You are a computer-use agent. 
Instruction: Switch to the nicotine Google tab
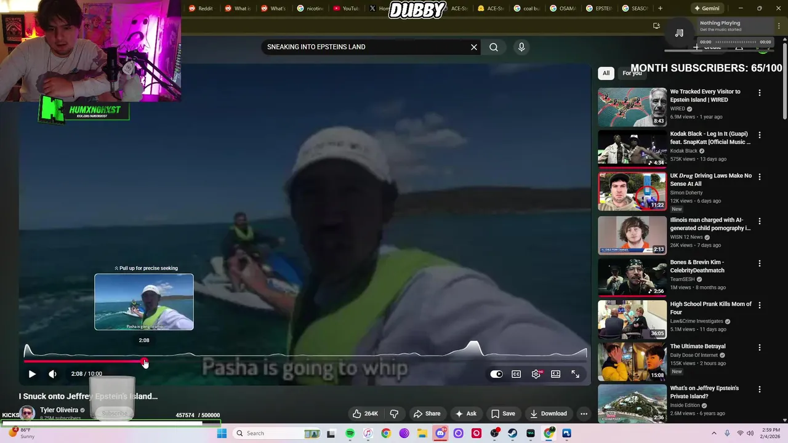[310, 9]
